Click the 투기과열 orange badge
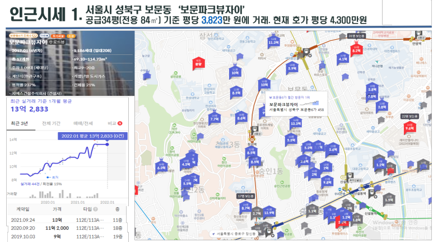This screenshot has height=242, width=433. tap(58, 36)
